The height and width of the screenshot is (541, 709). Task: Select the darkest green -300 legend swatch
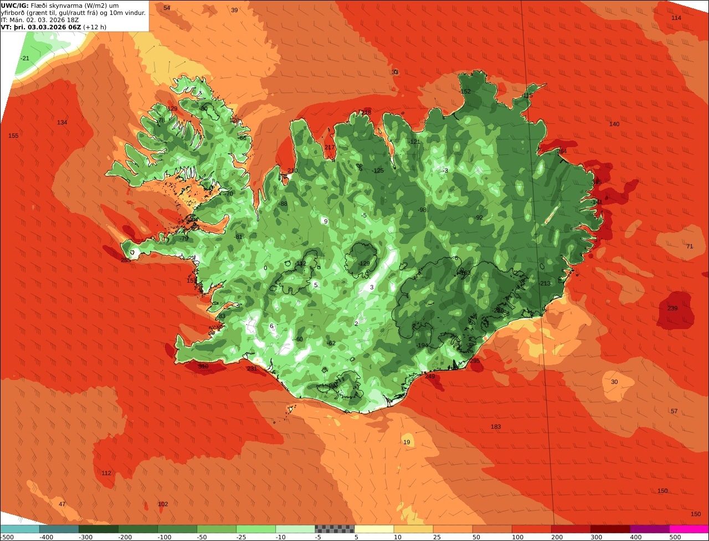click(99, 529)
